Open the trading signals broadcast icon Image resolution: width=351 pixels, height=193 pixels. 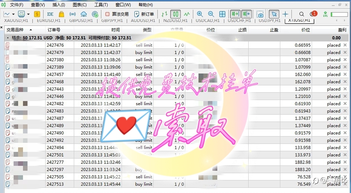coord(73,14)
